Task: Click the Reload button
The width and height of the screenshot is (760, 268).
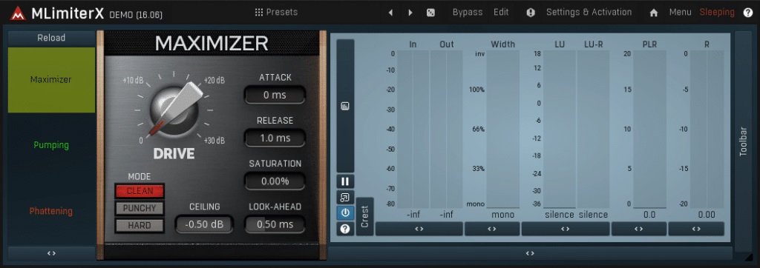Action: point(51,38)
